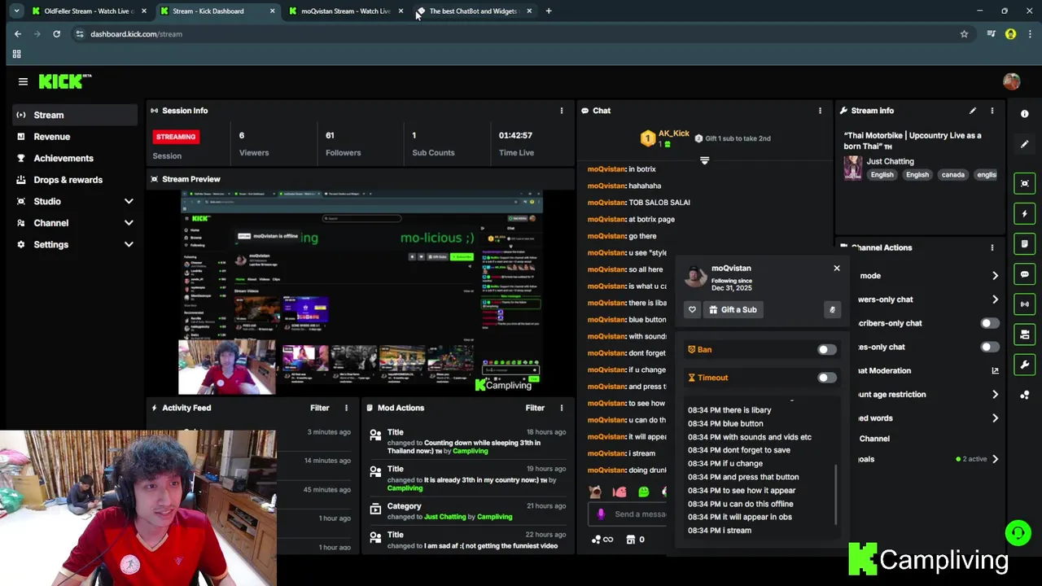
Task: Toggle the stream preview widget icon in sidebar
Action: coord(1025,183)
